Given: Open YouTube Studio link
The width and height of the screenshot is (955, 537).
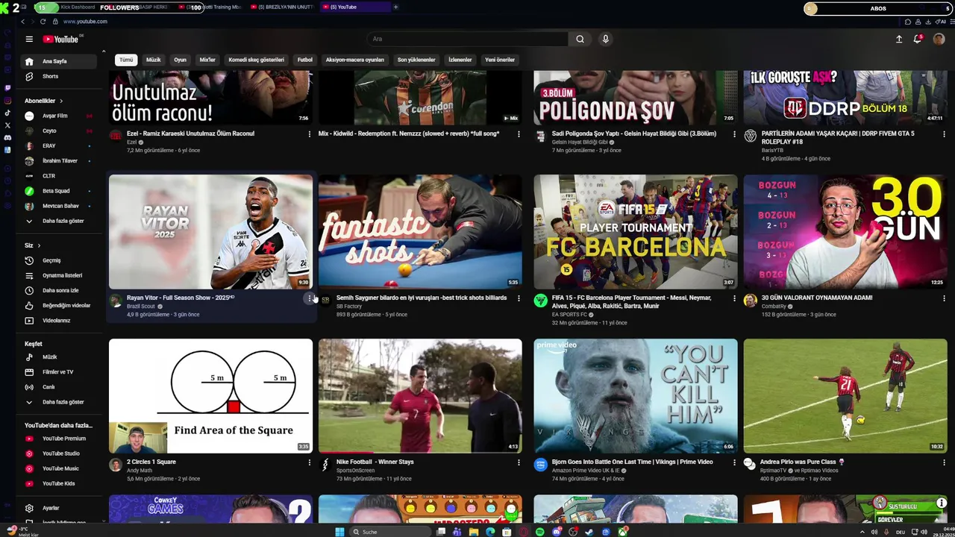Looking at the screenshot, I should point(58,453).
